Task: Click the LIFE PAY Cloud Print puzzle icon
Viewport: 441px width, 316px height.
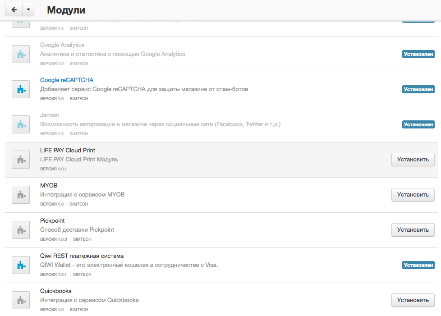Action: point(21,160)
